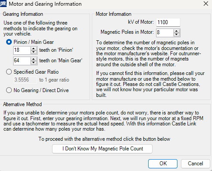
Task: Click I Don't Know My Magnetic Pole Count
Action: click(102, 149)
